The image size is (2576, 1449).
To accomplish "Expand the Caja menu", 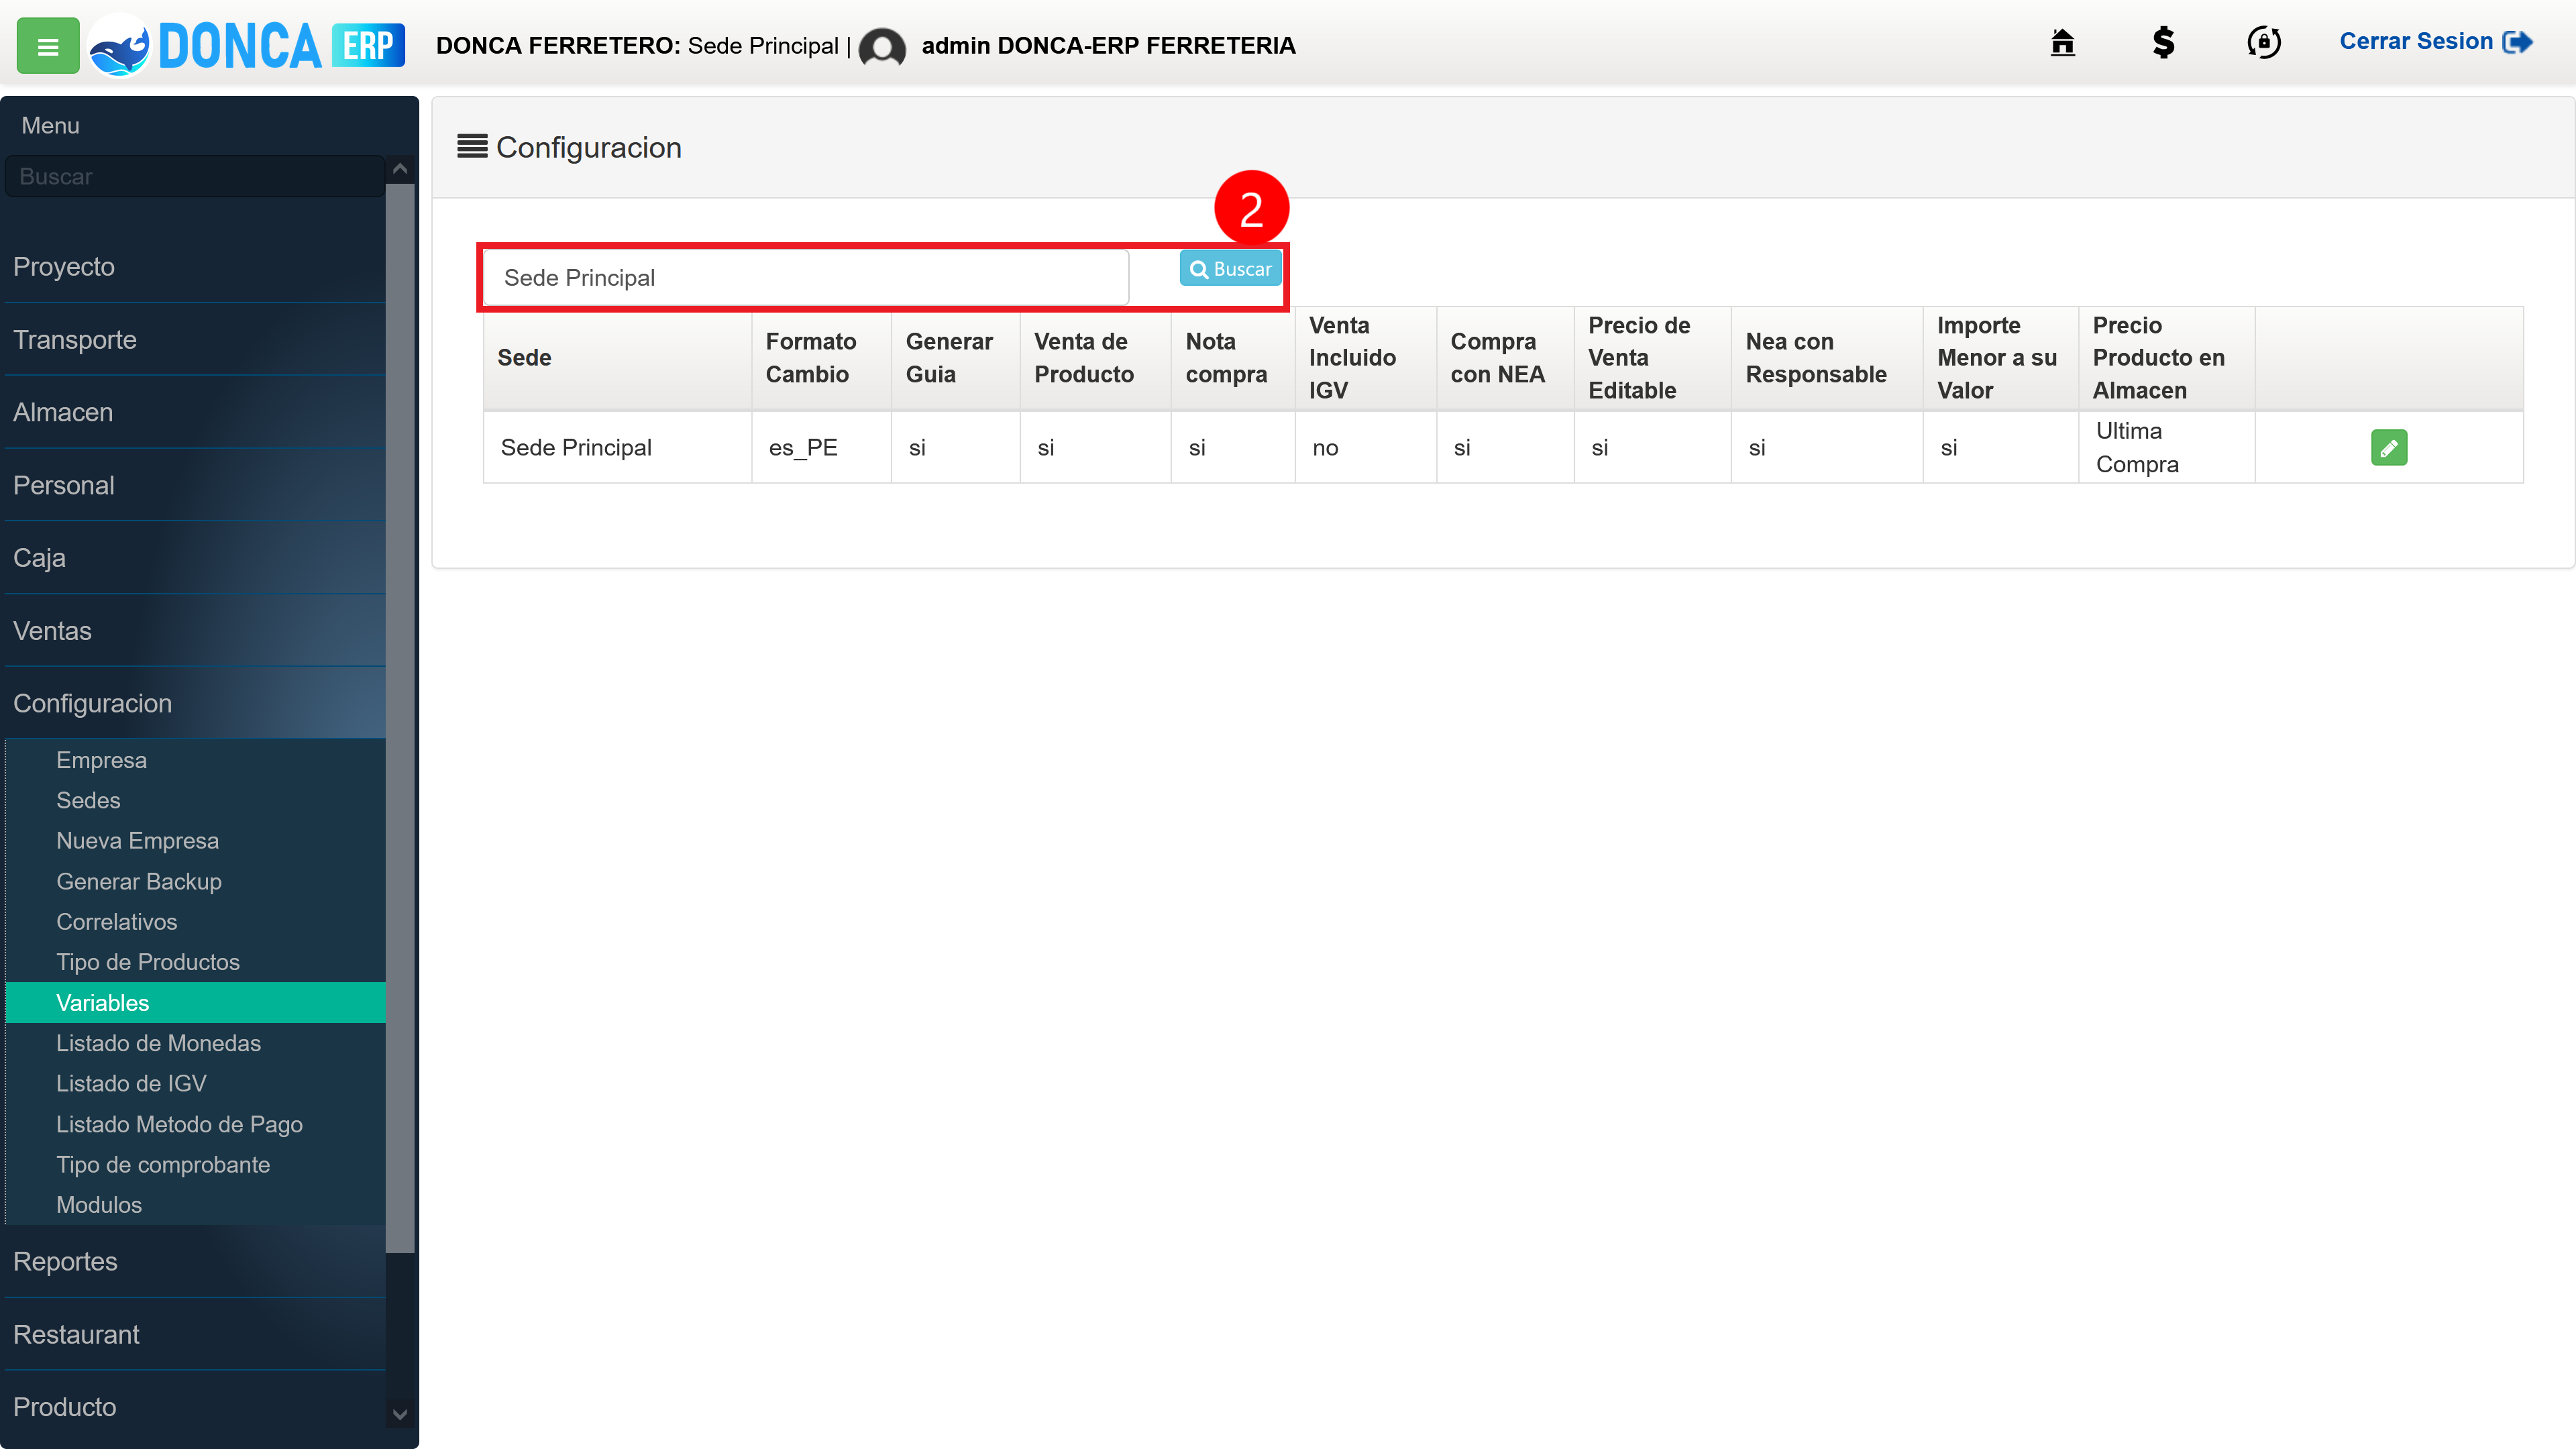I will tap(195, 558).
